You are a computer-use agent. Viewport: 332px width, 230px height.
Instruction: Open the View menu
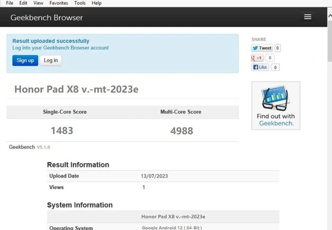pyautogui.click(x=38, y=3)
